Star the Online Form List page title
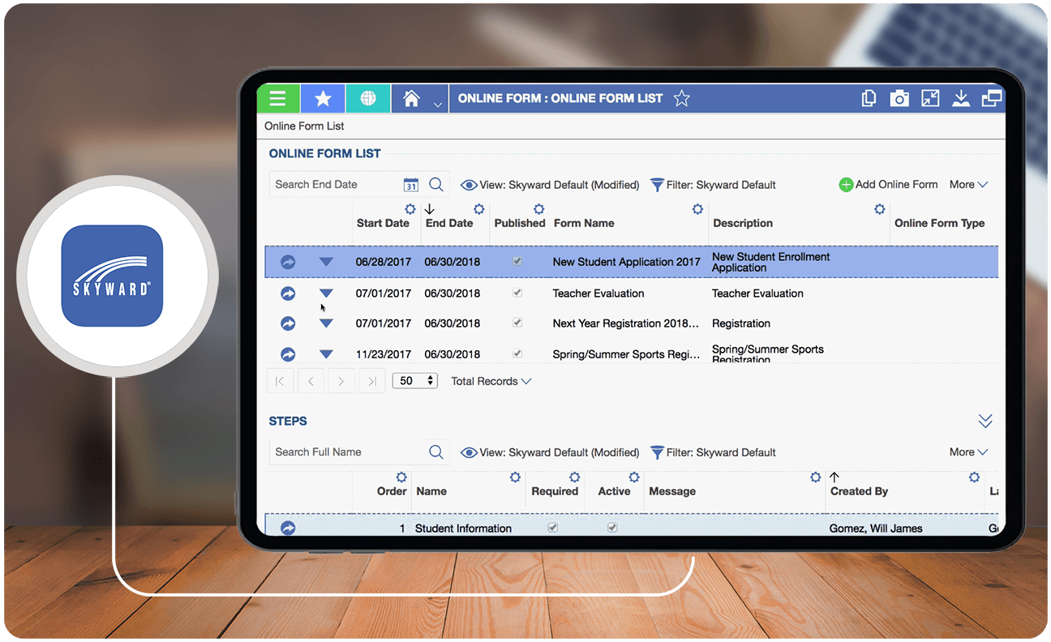The width and height of the screenshot is (1051, 642). pos(681,98)
